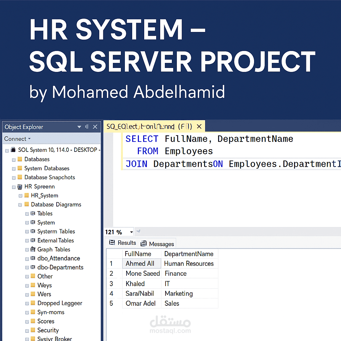
Task: Click the Messages tab icon
Action: point(144,243)
